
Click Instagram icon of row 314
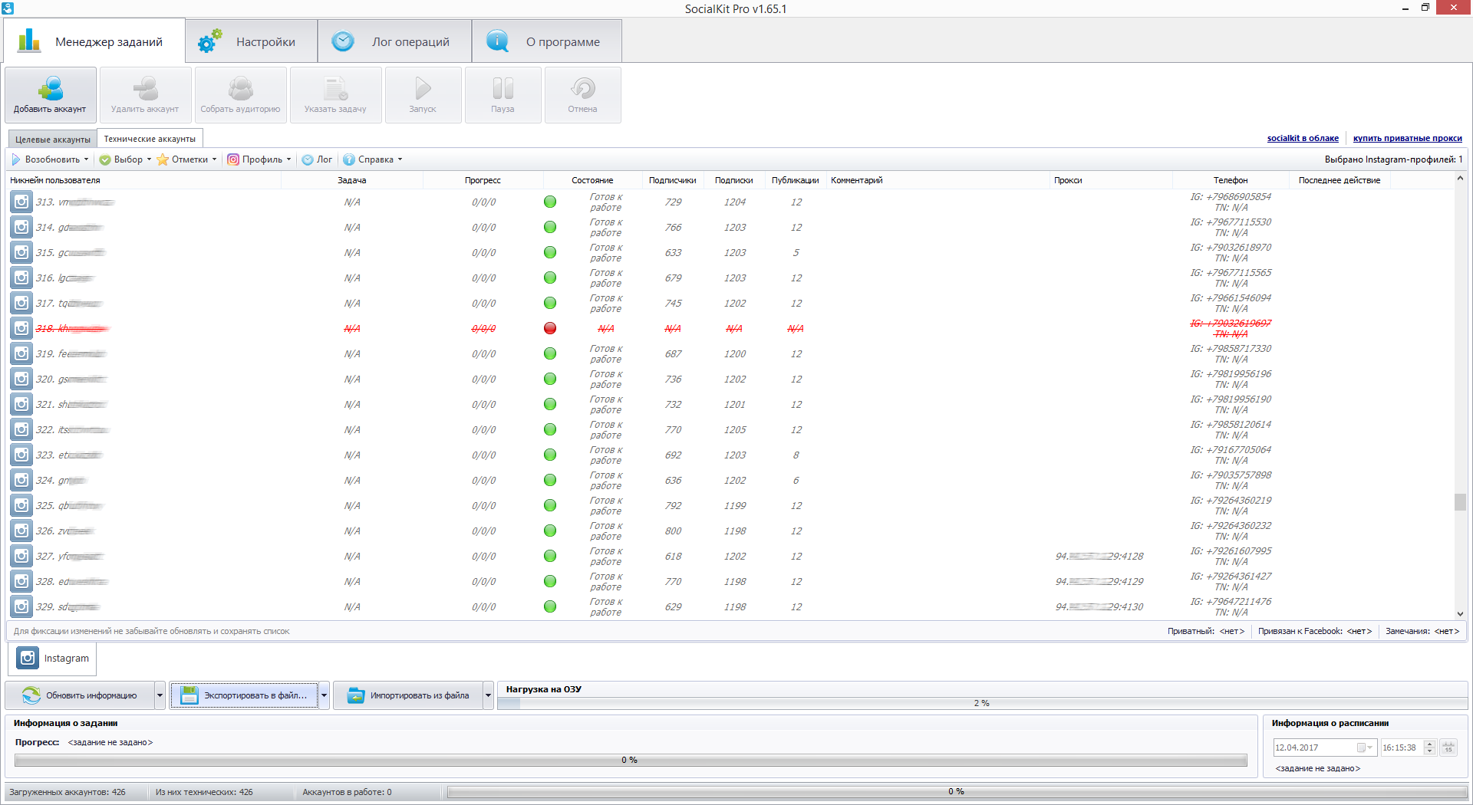click(x=21, y=227)
